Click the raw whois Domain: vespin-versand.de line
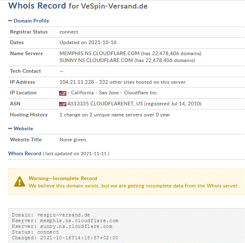Screen dimensions: 245x243 click(51, 215)
